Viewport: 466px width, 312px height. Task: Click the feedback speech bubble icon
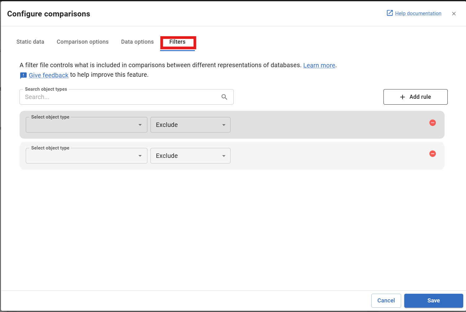tap(23, 75)
